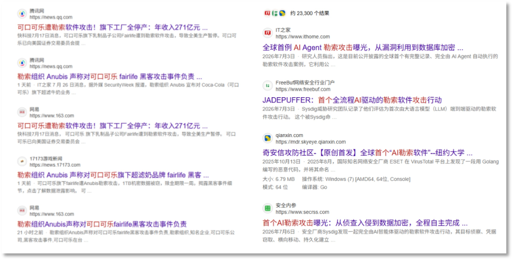The image size is (513, 260).
Task: Click the IT之家 site name label
Action: click(283, 30)
